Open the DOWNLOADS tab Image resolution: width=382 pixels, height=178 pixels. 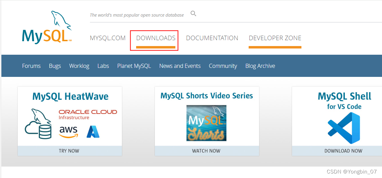(x=156, y=38)
